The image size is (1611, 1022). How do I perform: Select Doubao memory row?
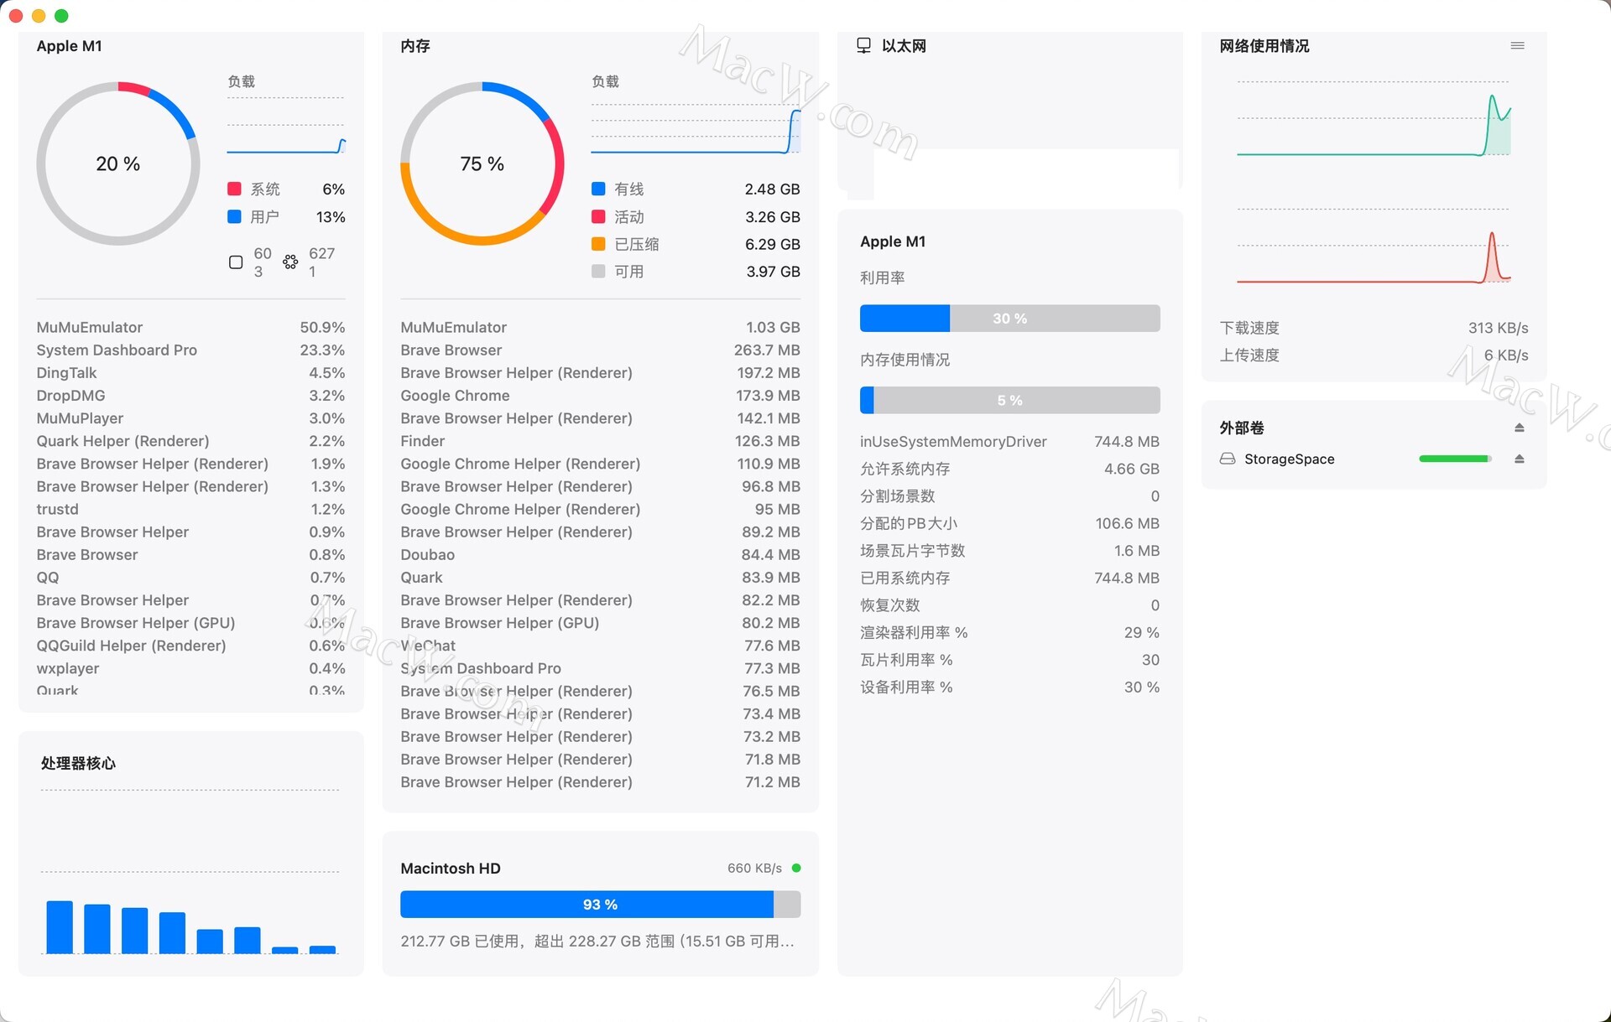pos(600,554)
